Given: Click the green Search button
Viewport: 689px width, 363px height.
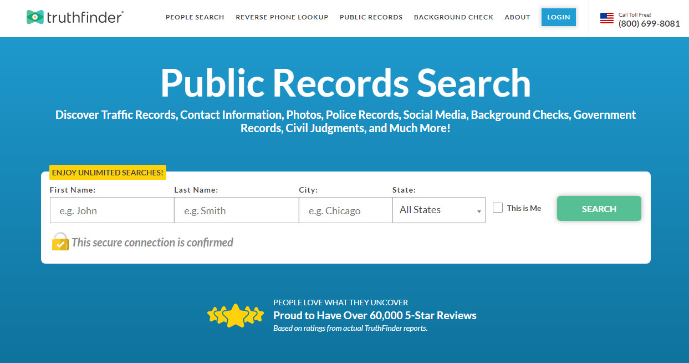Looking at the screenshot, I should click(x=599, y=209).
